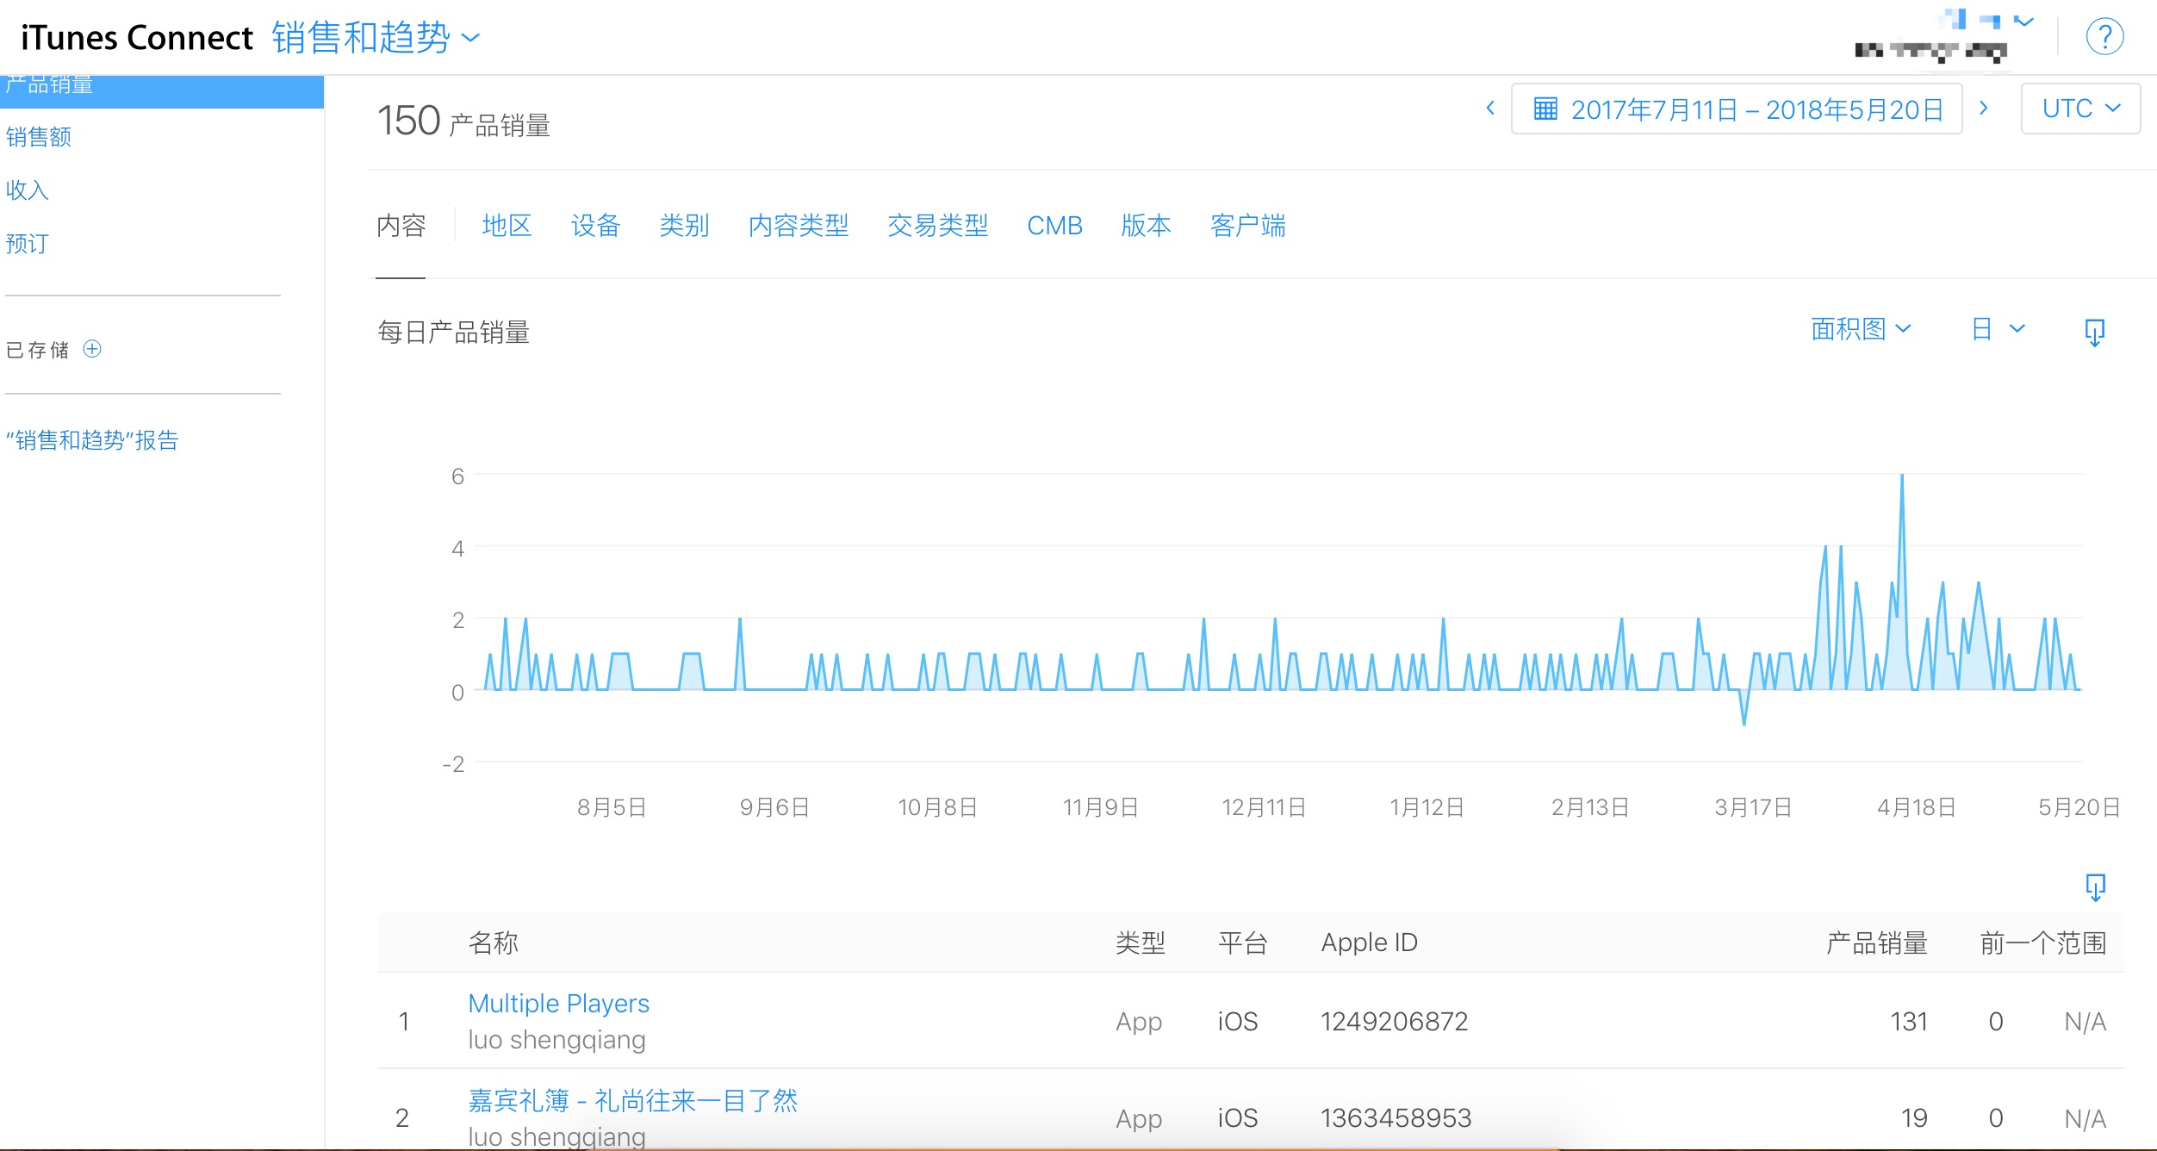Viewport: 2157px width, 1151px height.
Task: Click the next date range arrow
Action: click(1986, 108)
